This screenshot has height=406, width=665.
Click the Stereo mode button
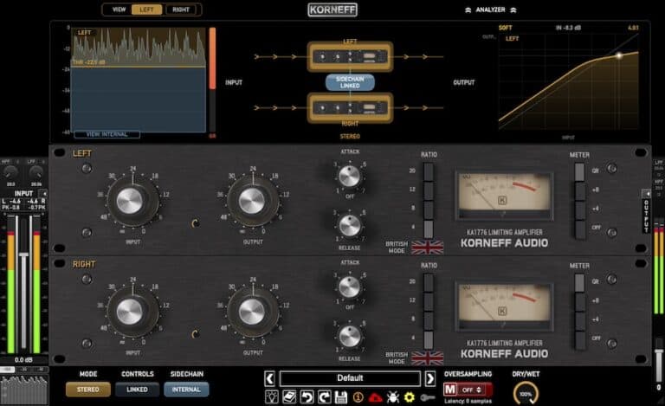[x=88, y=389]
